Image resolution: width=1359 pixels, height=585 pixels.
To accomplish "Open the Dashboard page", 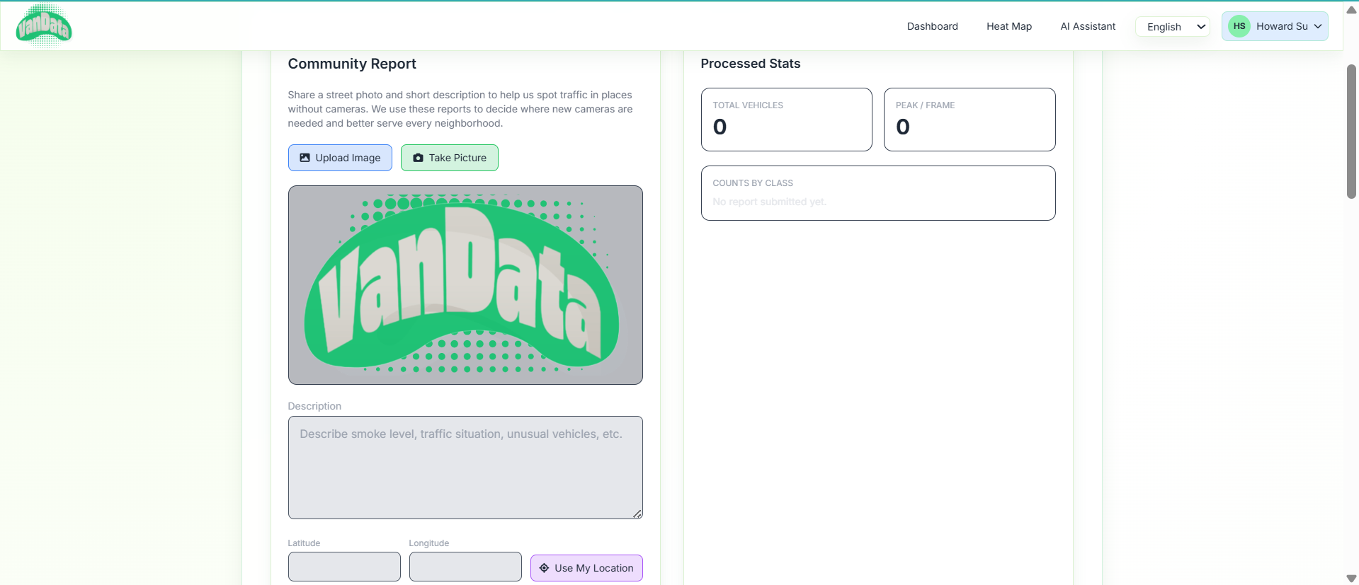I will [x=932, y=26].
